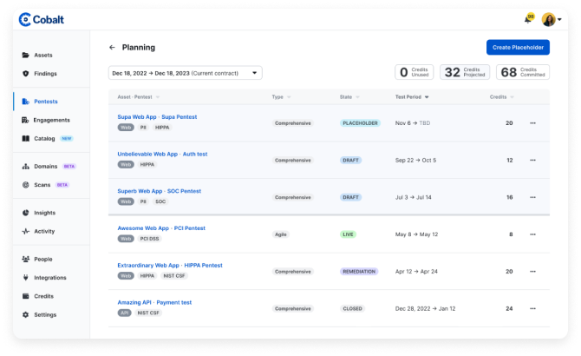The height and width of the screenshot is (356, 581).
Task: Open more options for HIPPA Pentest row
Action: coord(532,272)
